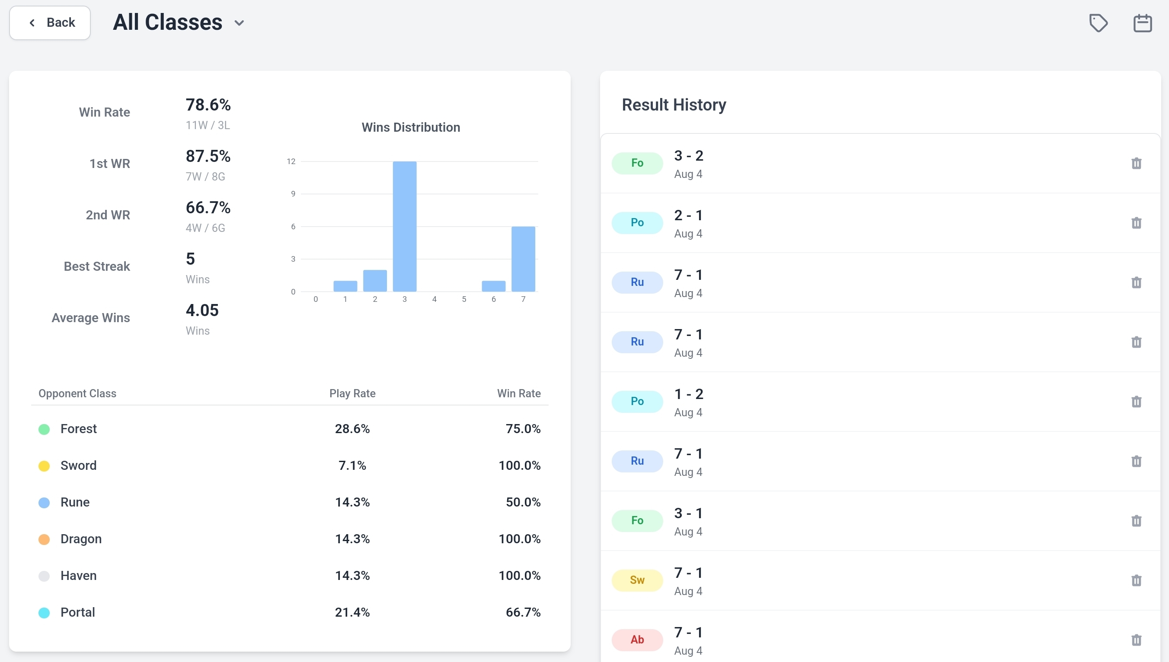Screen dimensions: 1169x662
Task: Open the tag filter icon
Action: (x=1098, y=23)
